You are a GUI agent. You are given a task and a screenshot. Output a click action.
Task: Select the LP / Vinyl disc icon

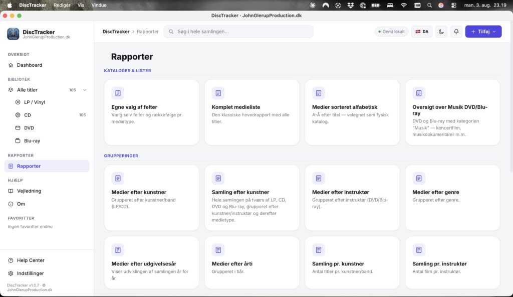(18, 102)
